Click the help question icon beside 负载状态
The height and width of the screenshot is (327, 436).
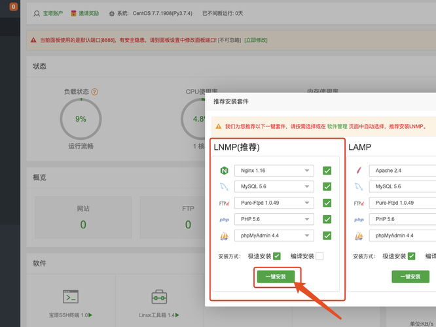pyautogui.click(x=94, y=92)
